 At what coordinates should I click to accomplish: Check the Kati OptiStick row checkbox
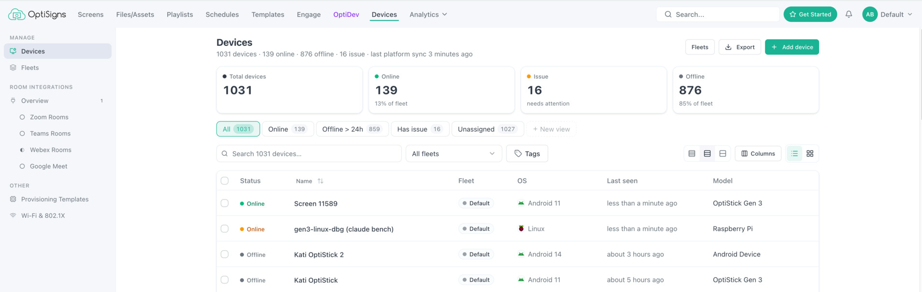pos(225,280)
